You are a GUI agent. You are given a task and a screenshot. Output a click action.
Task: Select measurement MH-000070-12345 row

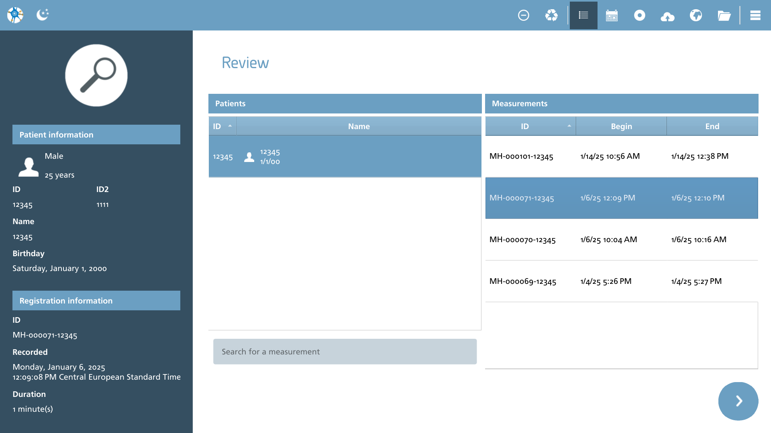[x=622, y=240]
